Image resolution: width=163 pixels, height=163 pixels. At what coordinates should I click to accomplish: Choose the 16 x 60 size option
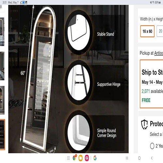click(147, 31)
